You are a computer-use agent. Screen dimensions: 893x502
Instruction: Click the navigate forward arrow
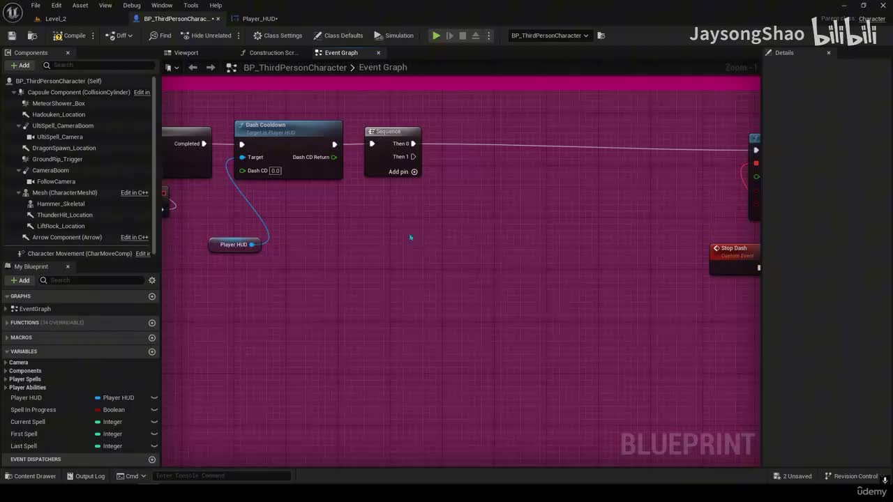pos(211,68)
